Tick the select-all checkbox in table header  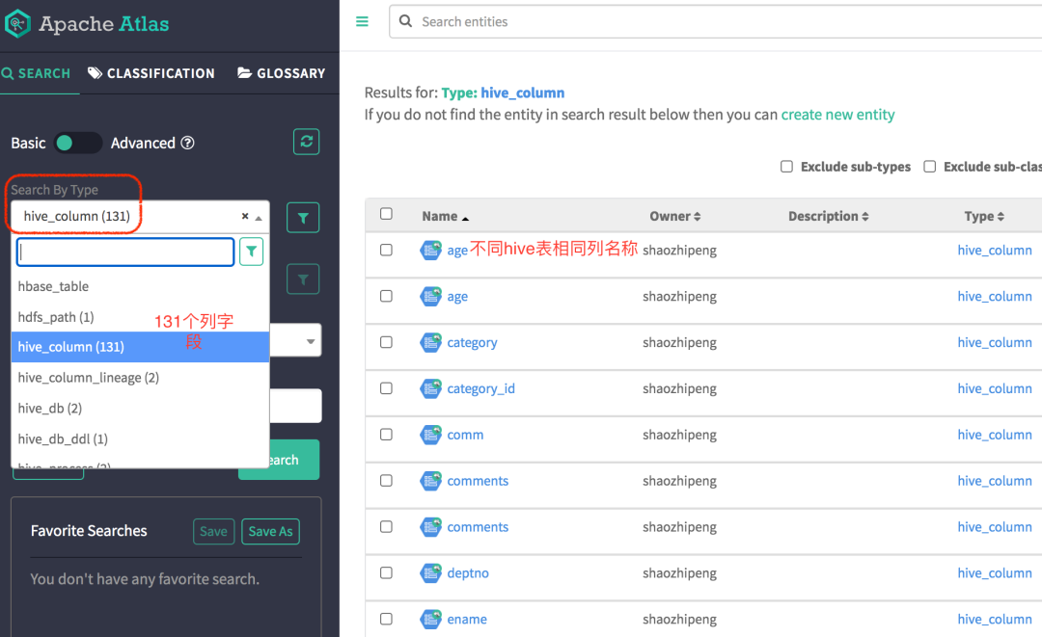click(x=386, y=214)
